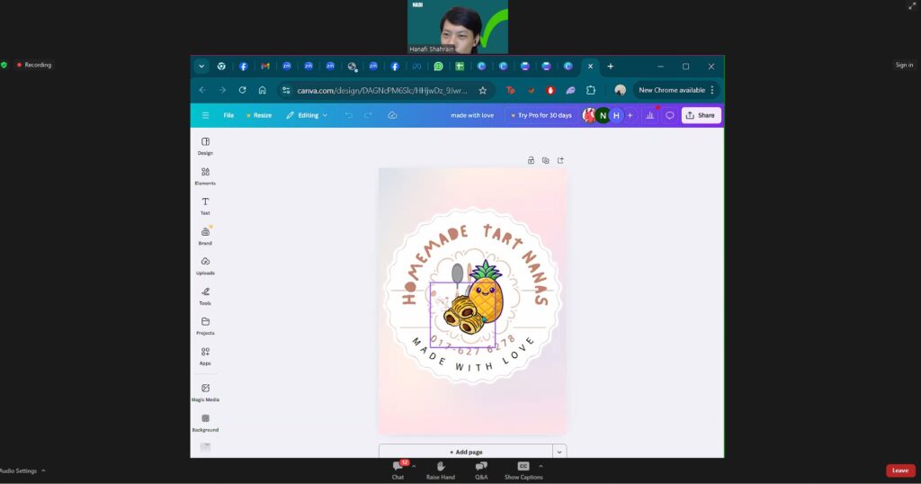
Task: Expand the arrow next to Add page
Action: click(x=559, y=452)
